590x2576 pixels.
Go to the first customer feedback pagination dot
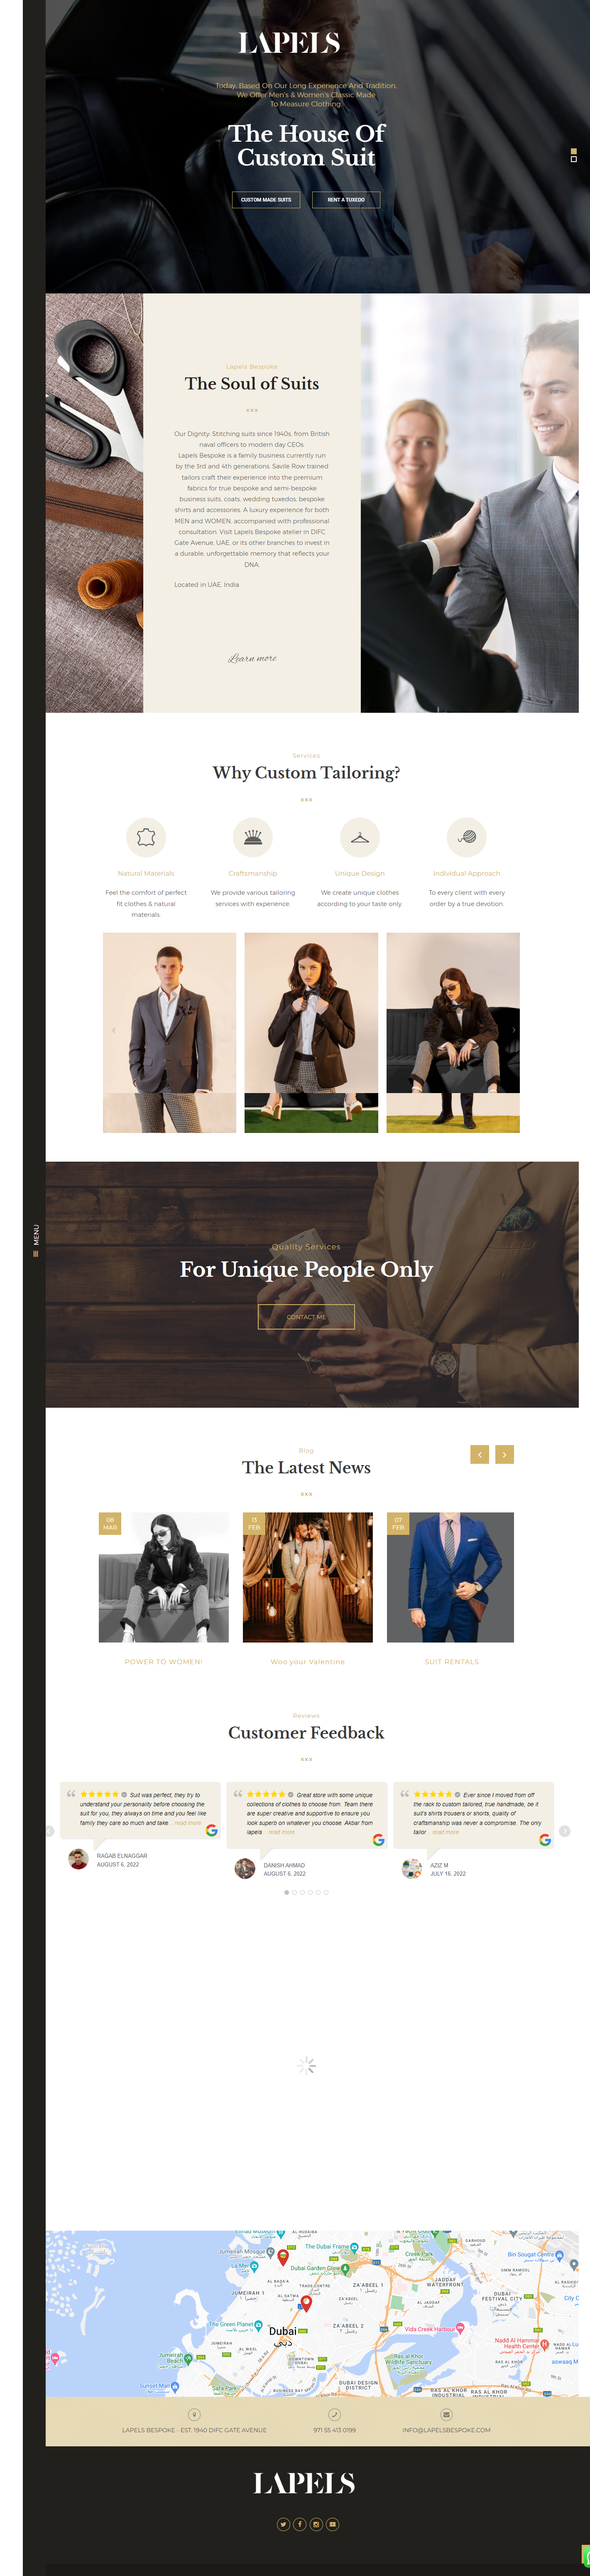(286, 1892)
